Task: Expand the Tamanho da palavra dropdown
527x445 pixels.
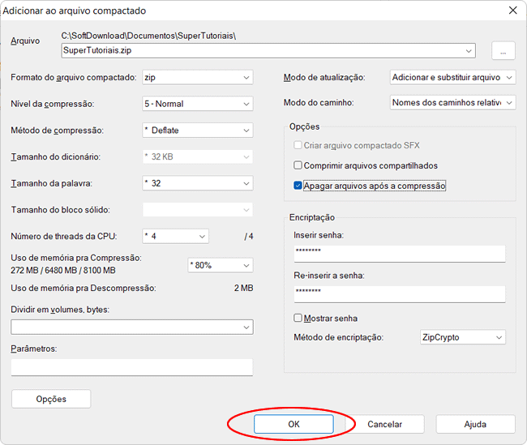Action: (x=197, y=183)
